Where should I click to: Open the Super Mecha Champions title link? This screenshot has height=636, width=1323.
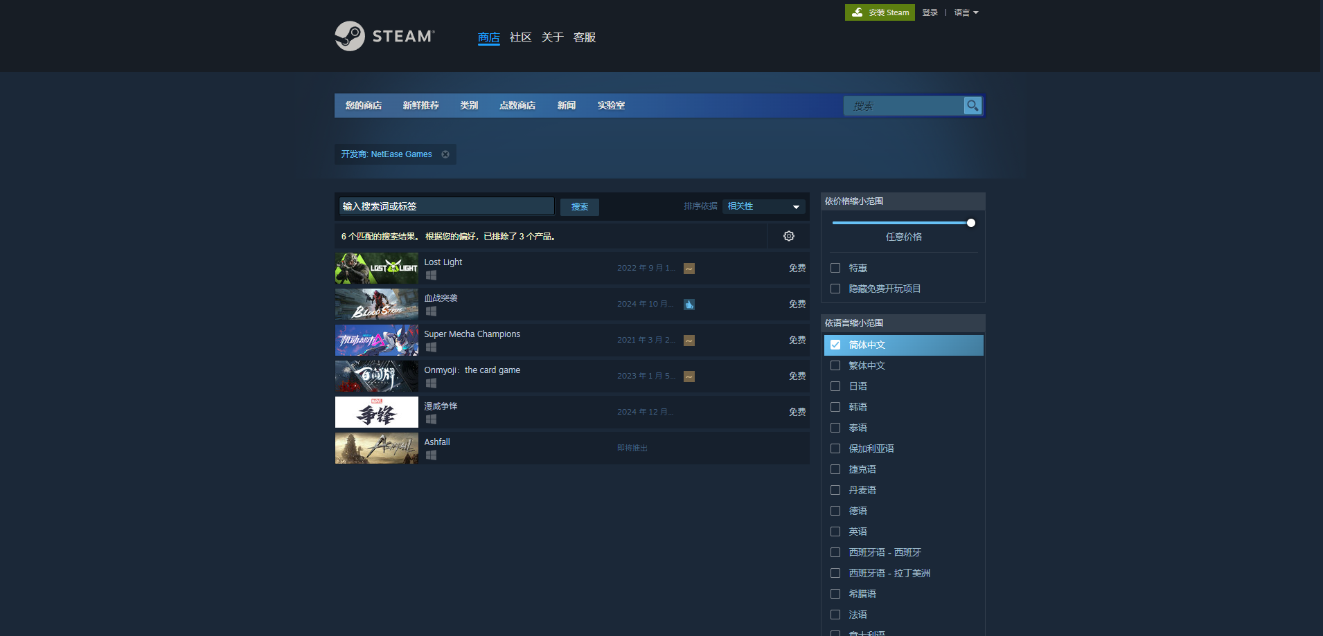(472, 334)
